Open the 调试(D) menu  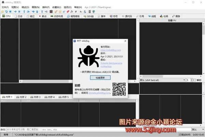(25, 7)
